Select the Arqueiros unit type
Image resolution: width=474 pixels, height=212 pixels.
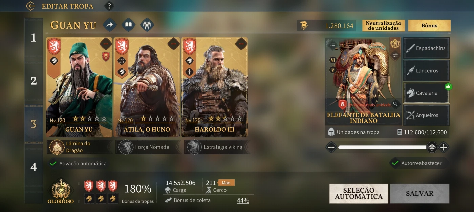[x=426, y=115]
